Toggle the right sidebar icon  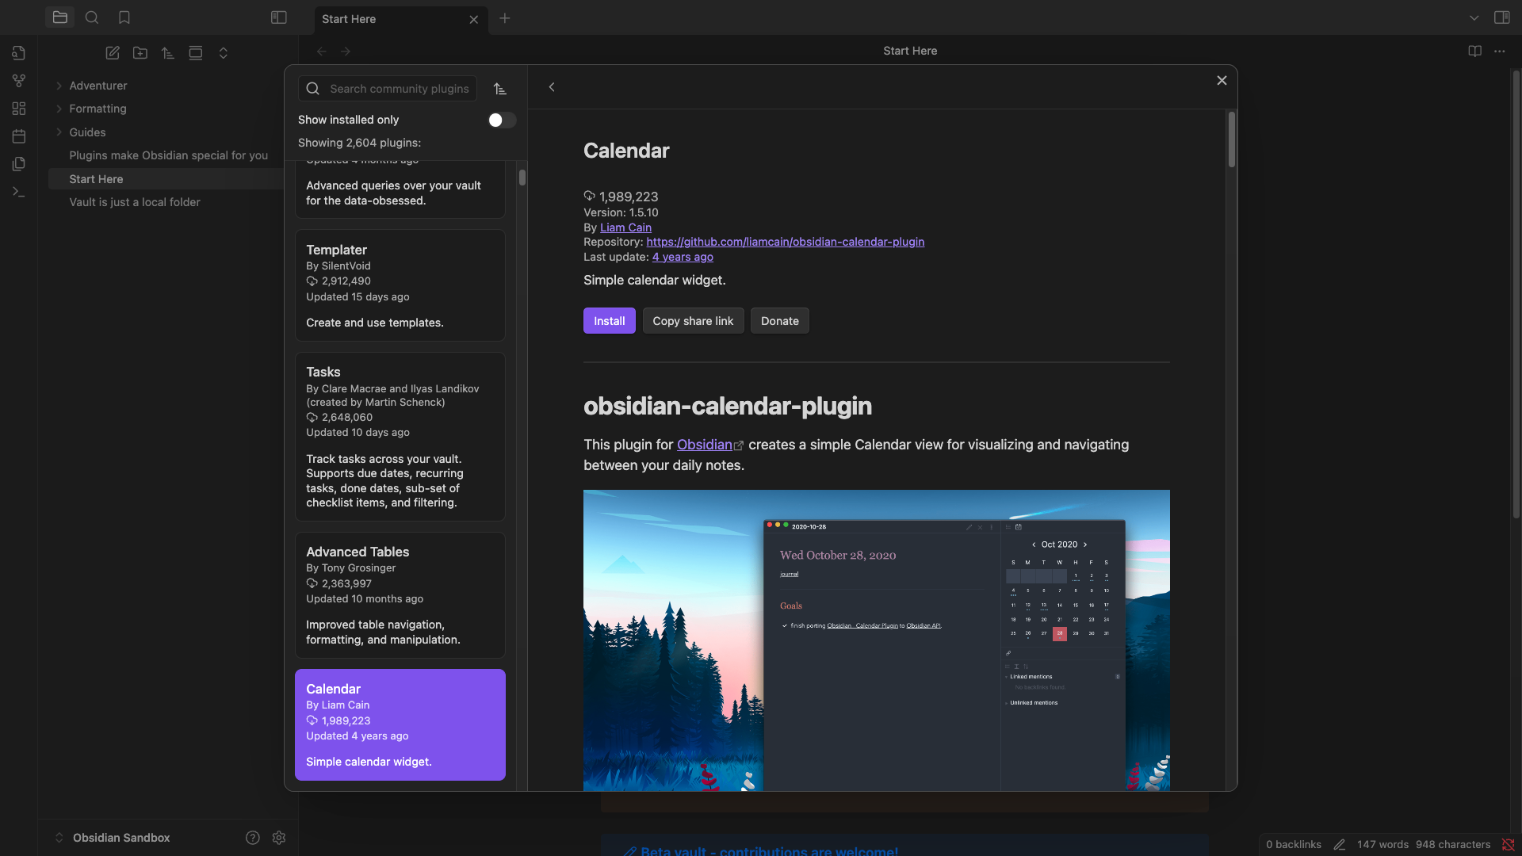(1501, 17)
